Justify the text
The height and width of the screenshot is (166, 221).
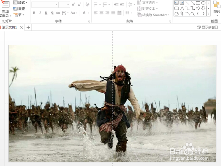(113, 13)
